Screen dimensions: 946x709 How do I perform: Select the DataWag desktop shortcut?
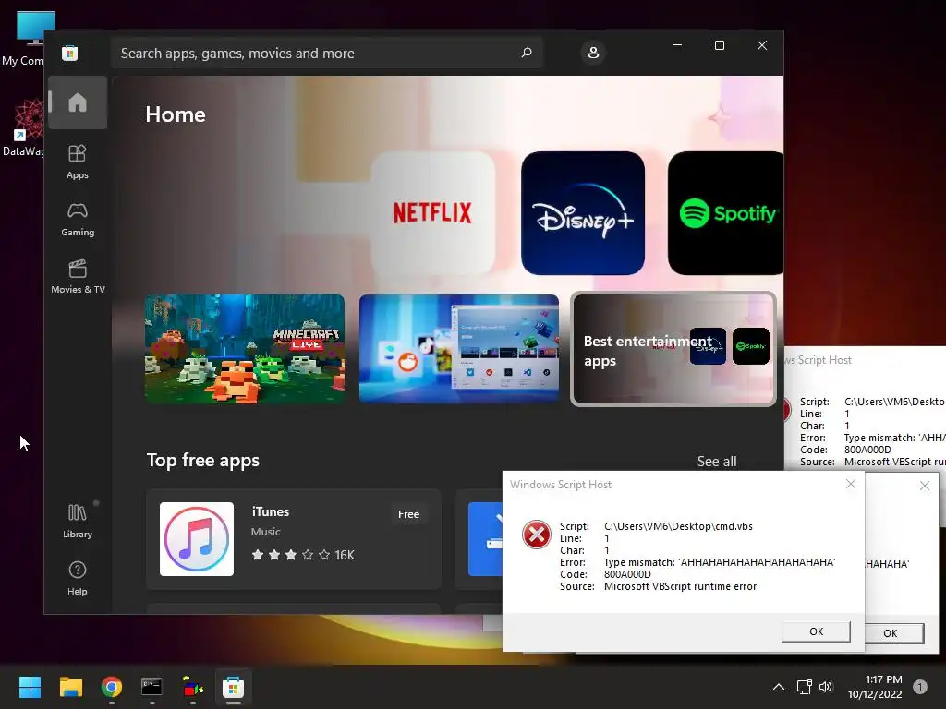tap(24, 128)
